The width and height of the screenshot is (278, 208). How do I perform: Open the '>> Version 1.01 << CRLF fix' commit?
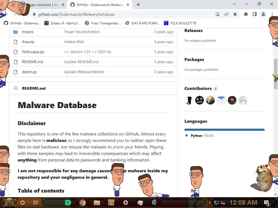pos(88,52)
